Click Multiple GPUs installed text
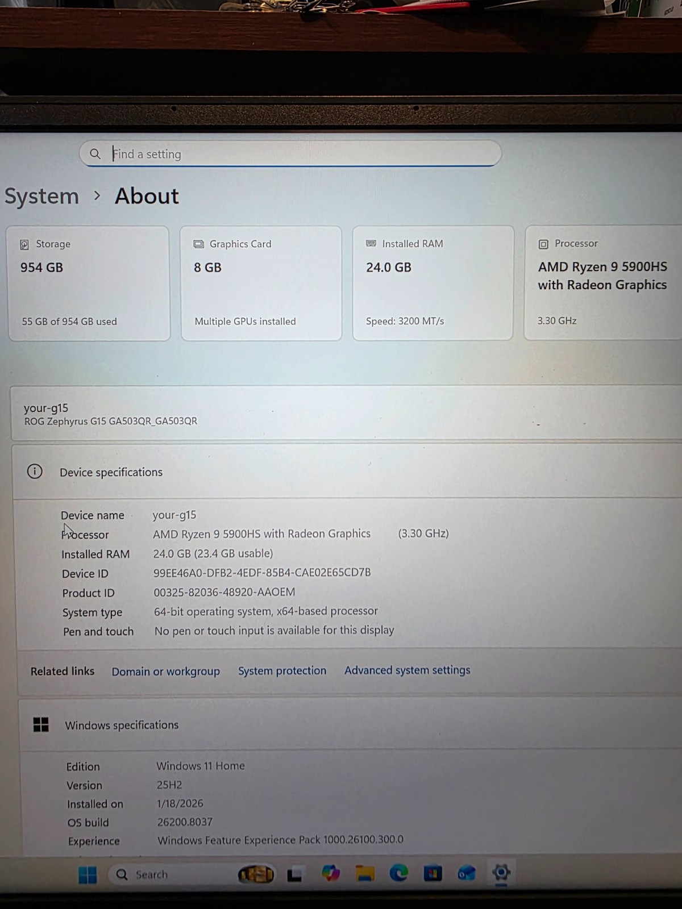The height and width of the screenshot is (909, 682). coord(245,322)
